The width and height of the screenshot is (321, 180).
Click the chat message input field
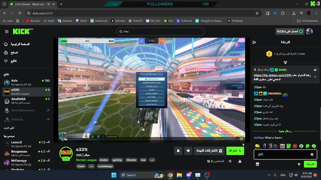point(285,154)
